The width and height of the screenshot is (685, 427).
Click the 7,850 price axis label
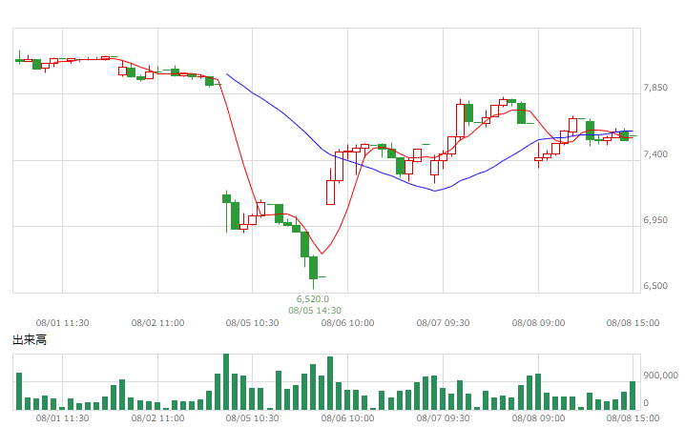point(655,88)
